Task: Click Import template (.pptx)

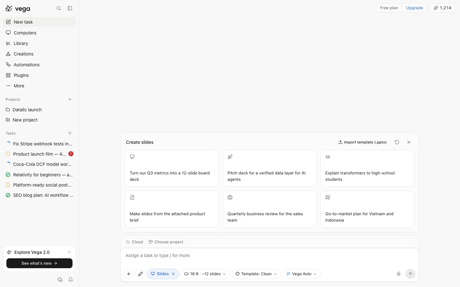Action: click(363, 142)
